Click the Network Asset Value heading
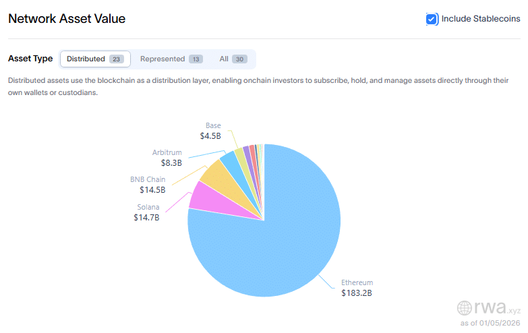This screenshot has width=528, height=333. [67, 18]
